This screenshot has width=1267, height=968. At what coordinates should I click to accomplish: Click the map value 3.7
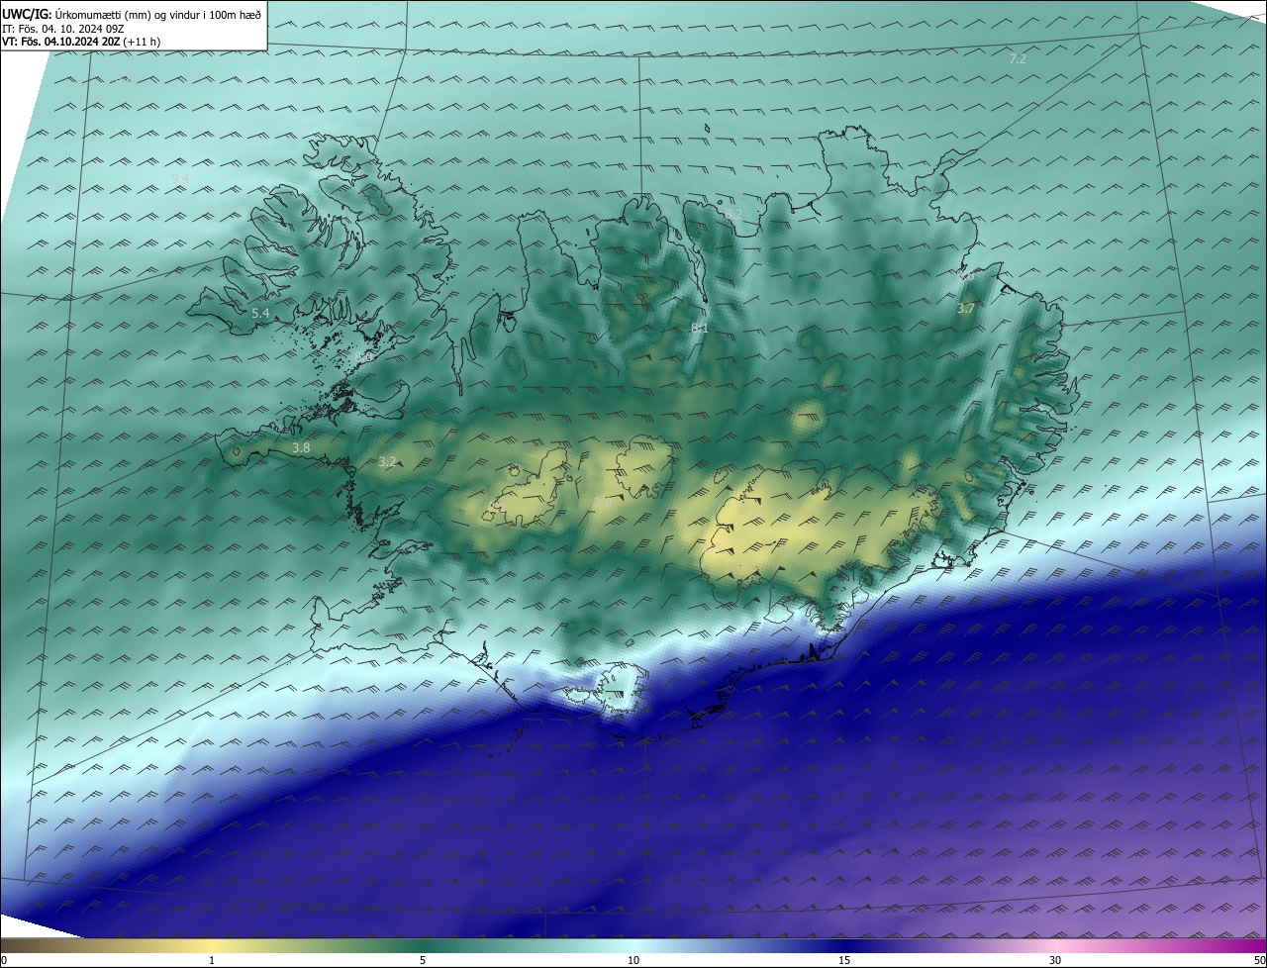pos(966,309)
